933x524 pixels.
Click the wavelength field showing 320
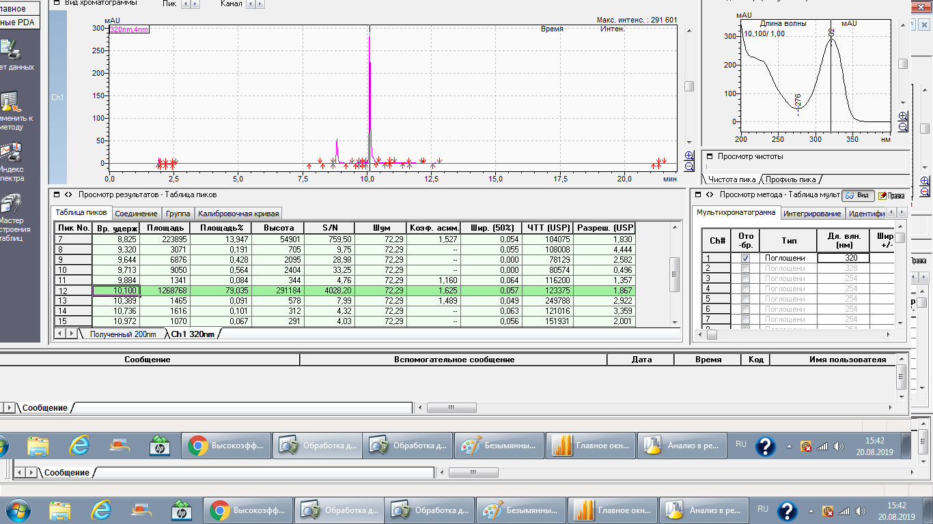[x=843, y=259]
